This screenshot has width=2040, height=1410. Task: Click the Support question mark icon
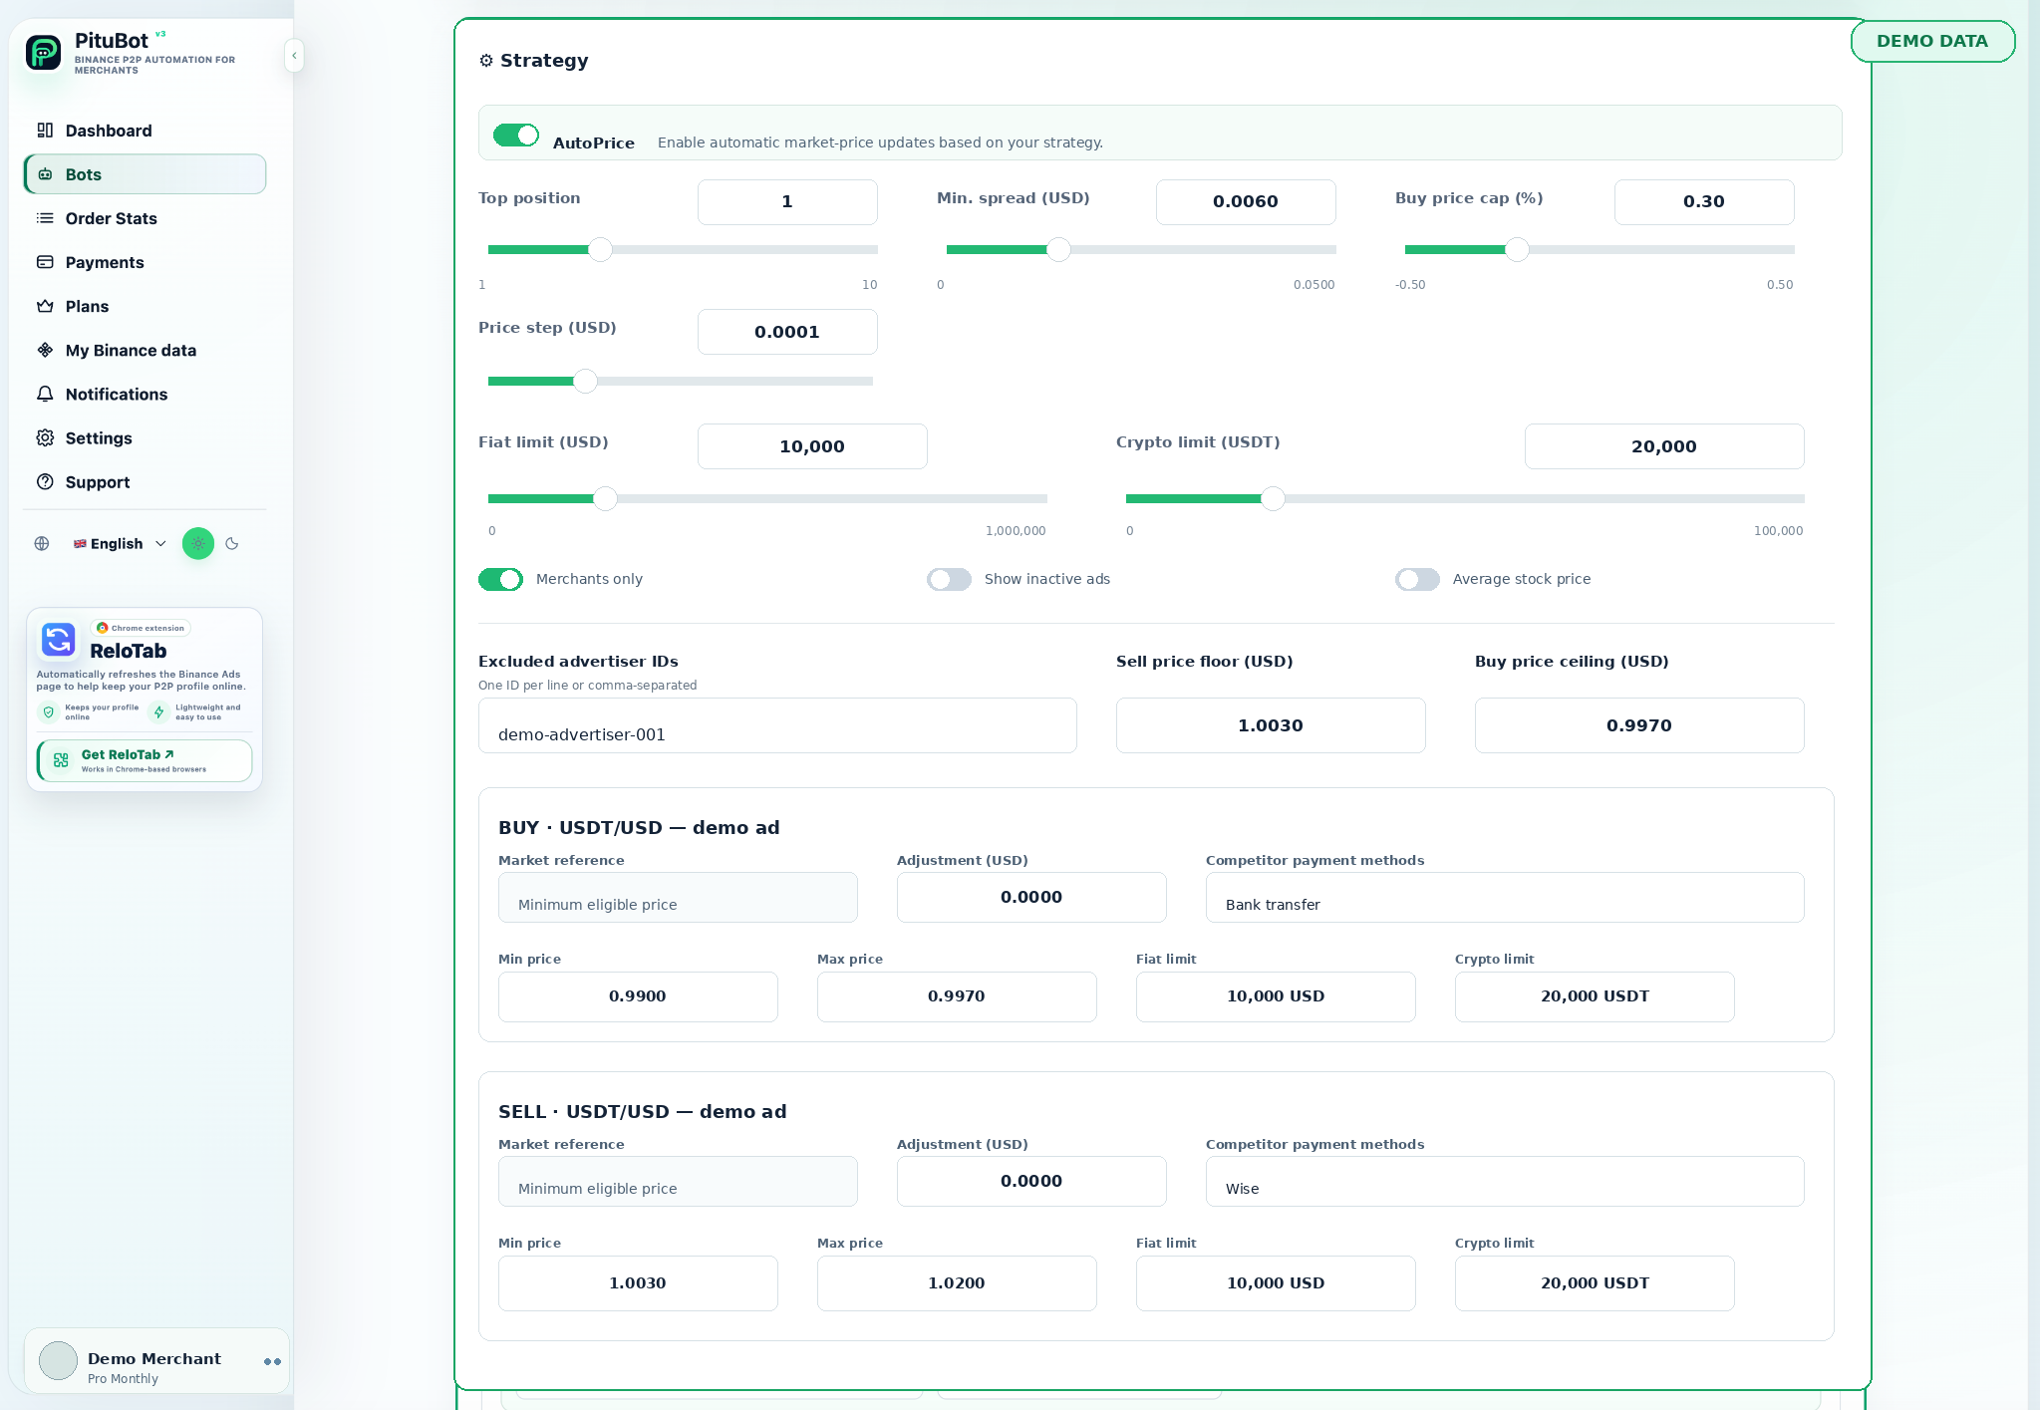coord(45,481)
